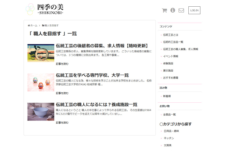Click the blue ceramic bowl thumbnail
Viewport: 226px width, 151px height.
[x=41, y=112]
